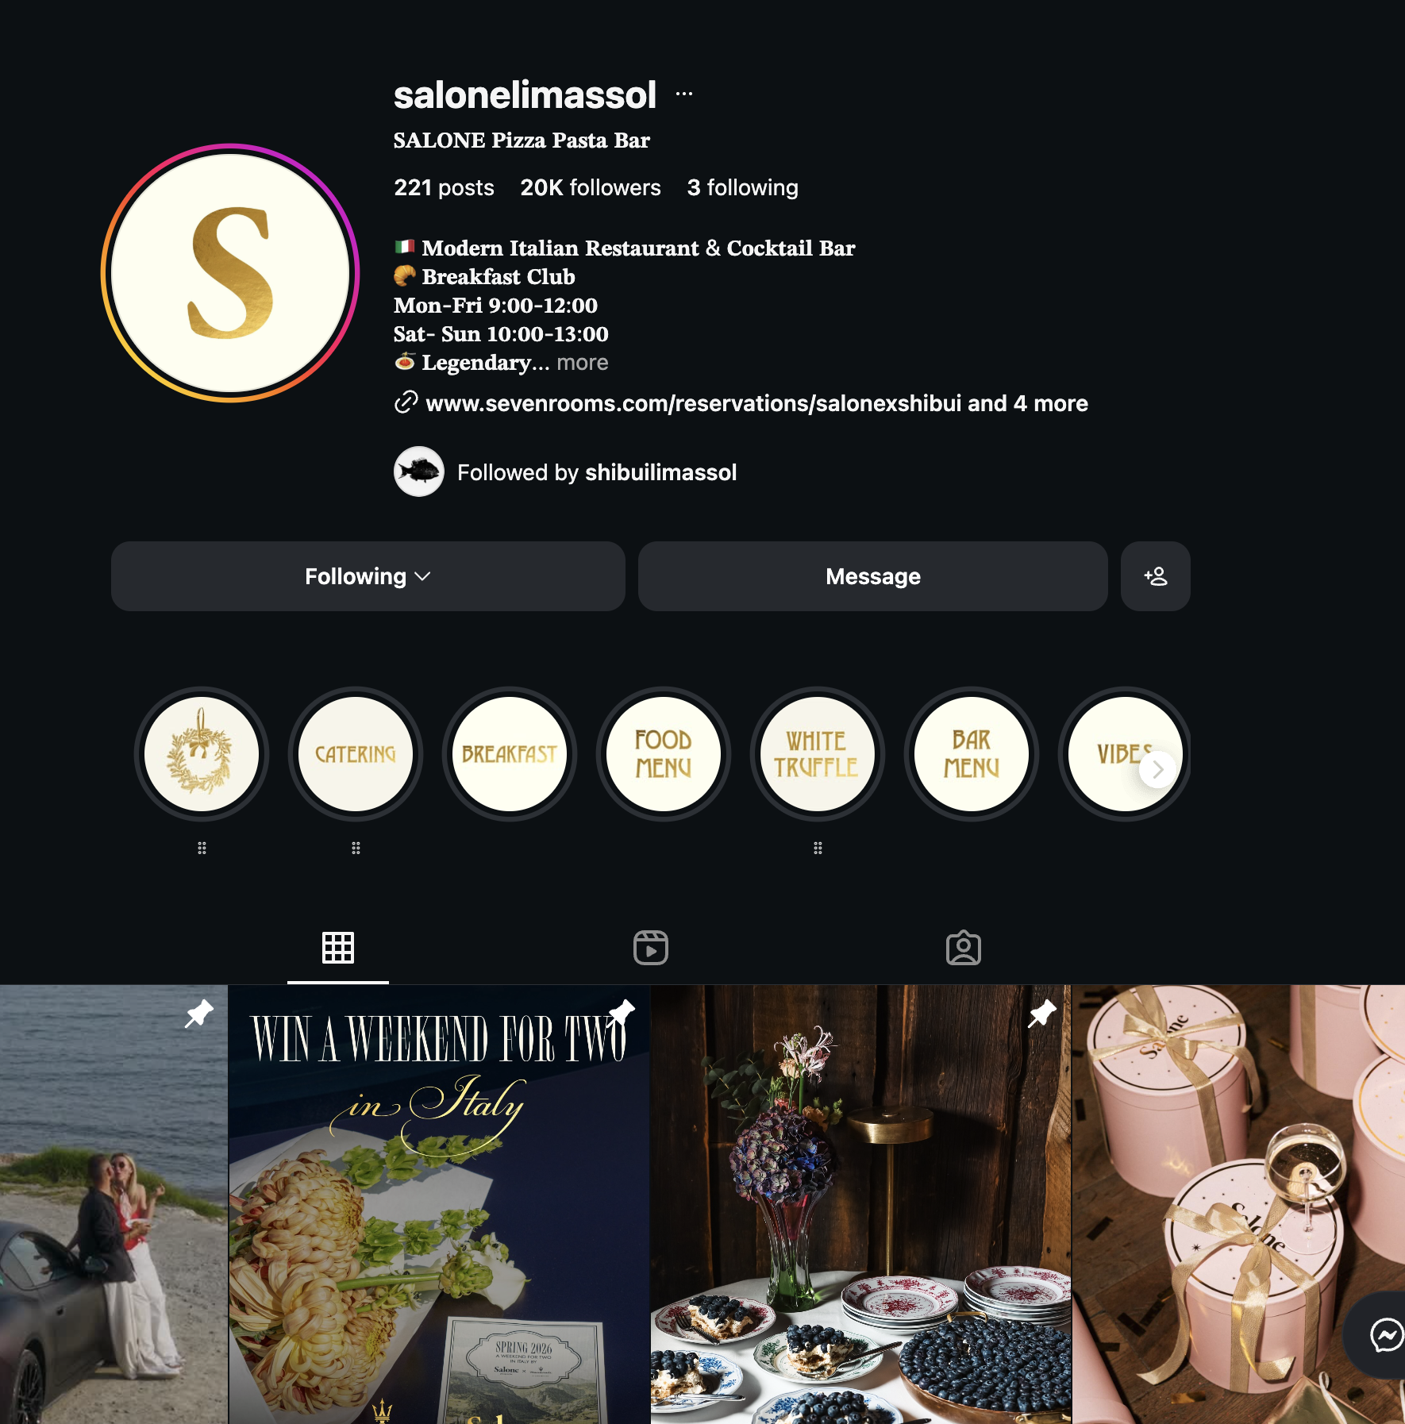
Task: Open the three-dot options menu beside salonelimassol
Action: click(x=684, y=94)
